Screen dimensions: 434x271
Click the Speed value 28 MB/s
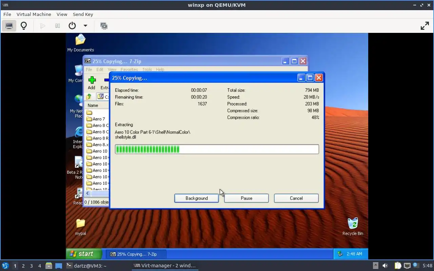tap(311, 97)
